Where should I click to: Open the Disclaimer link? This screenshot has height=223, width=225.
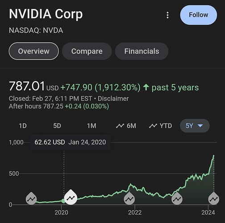tap(113, 99)
